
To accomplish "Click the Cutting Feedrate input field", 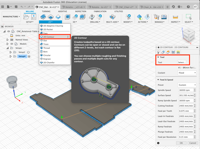I will [x=186, y=106].
